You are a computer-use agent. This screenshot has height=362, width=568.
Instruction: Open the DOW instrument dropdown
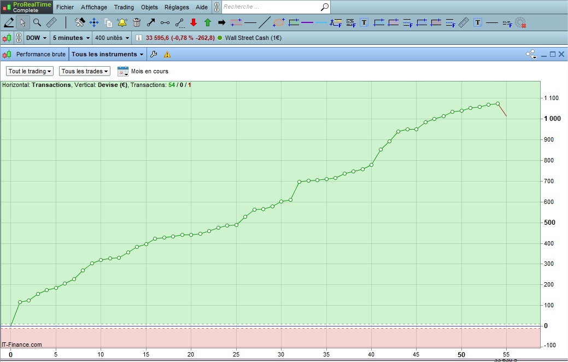pyautogui.click(x=37, y=38)
